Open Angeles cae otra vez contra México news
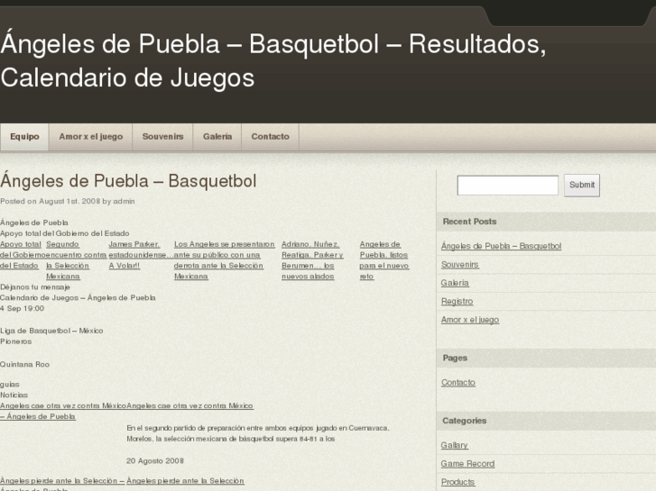This screenshot has height=491, width=656. coord(189,405)
